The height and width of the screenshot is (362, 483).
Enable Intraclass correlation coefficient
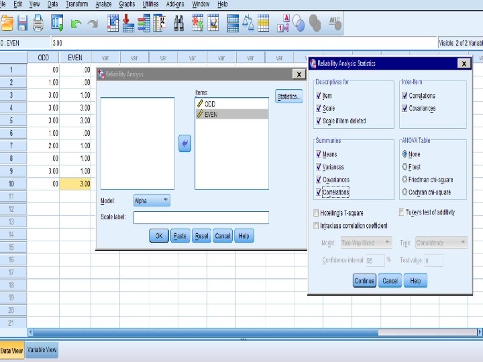[x=316, y=226]
